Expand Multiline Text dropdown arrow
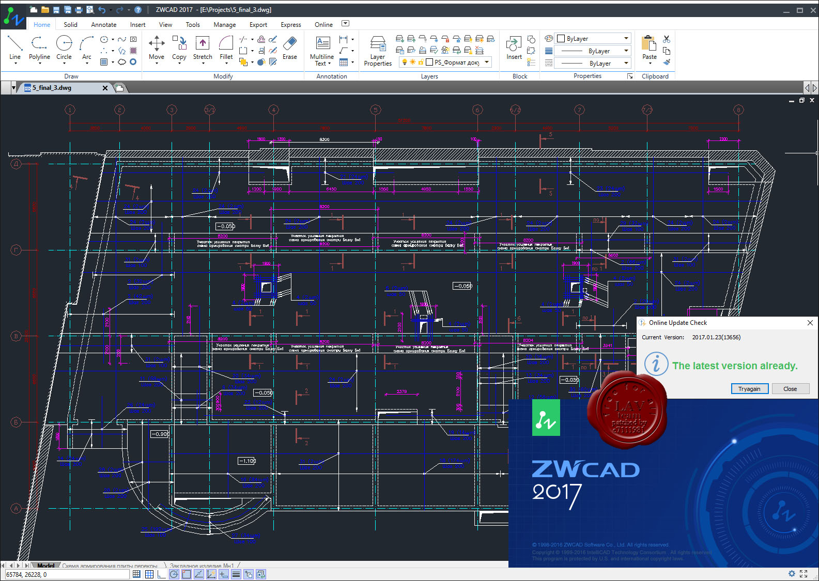This screenshot has height=581, width=819. 329,64
